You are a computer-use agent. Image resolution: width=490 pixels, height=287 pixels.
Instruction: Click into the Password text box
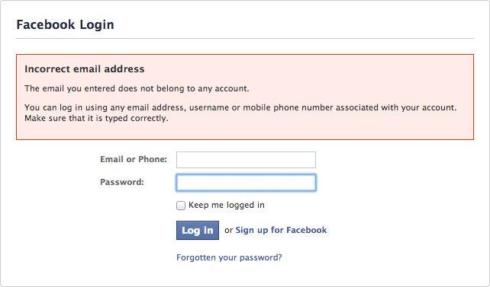pos(246,183)
